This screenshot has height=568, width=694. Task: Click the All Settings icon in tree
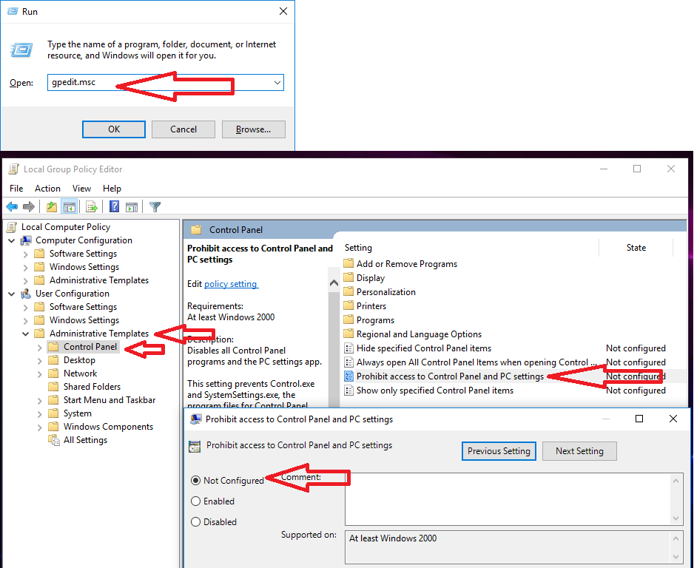pos(54,440)
